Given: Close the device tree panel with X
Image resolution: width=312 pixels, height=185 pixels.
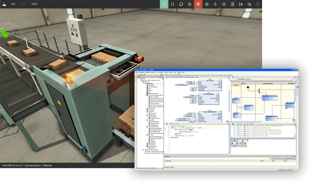Looking at the screenshot, I should [163, 77].
